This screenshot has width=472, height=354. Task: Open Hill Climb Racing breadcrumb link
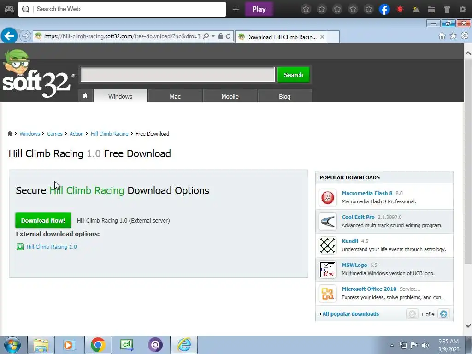pos(110,134)
